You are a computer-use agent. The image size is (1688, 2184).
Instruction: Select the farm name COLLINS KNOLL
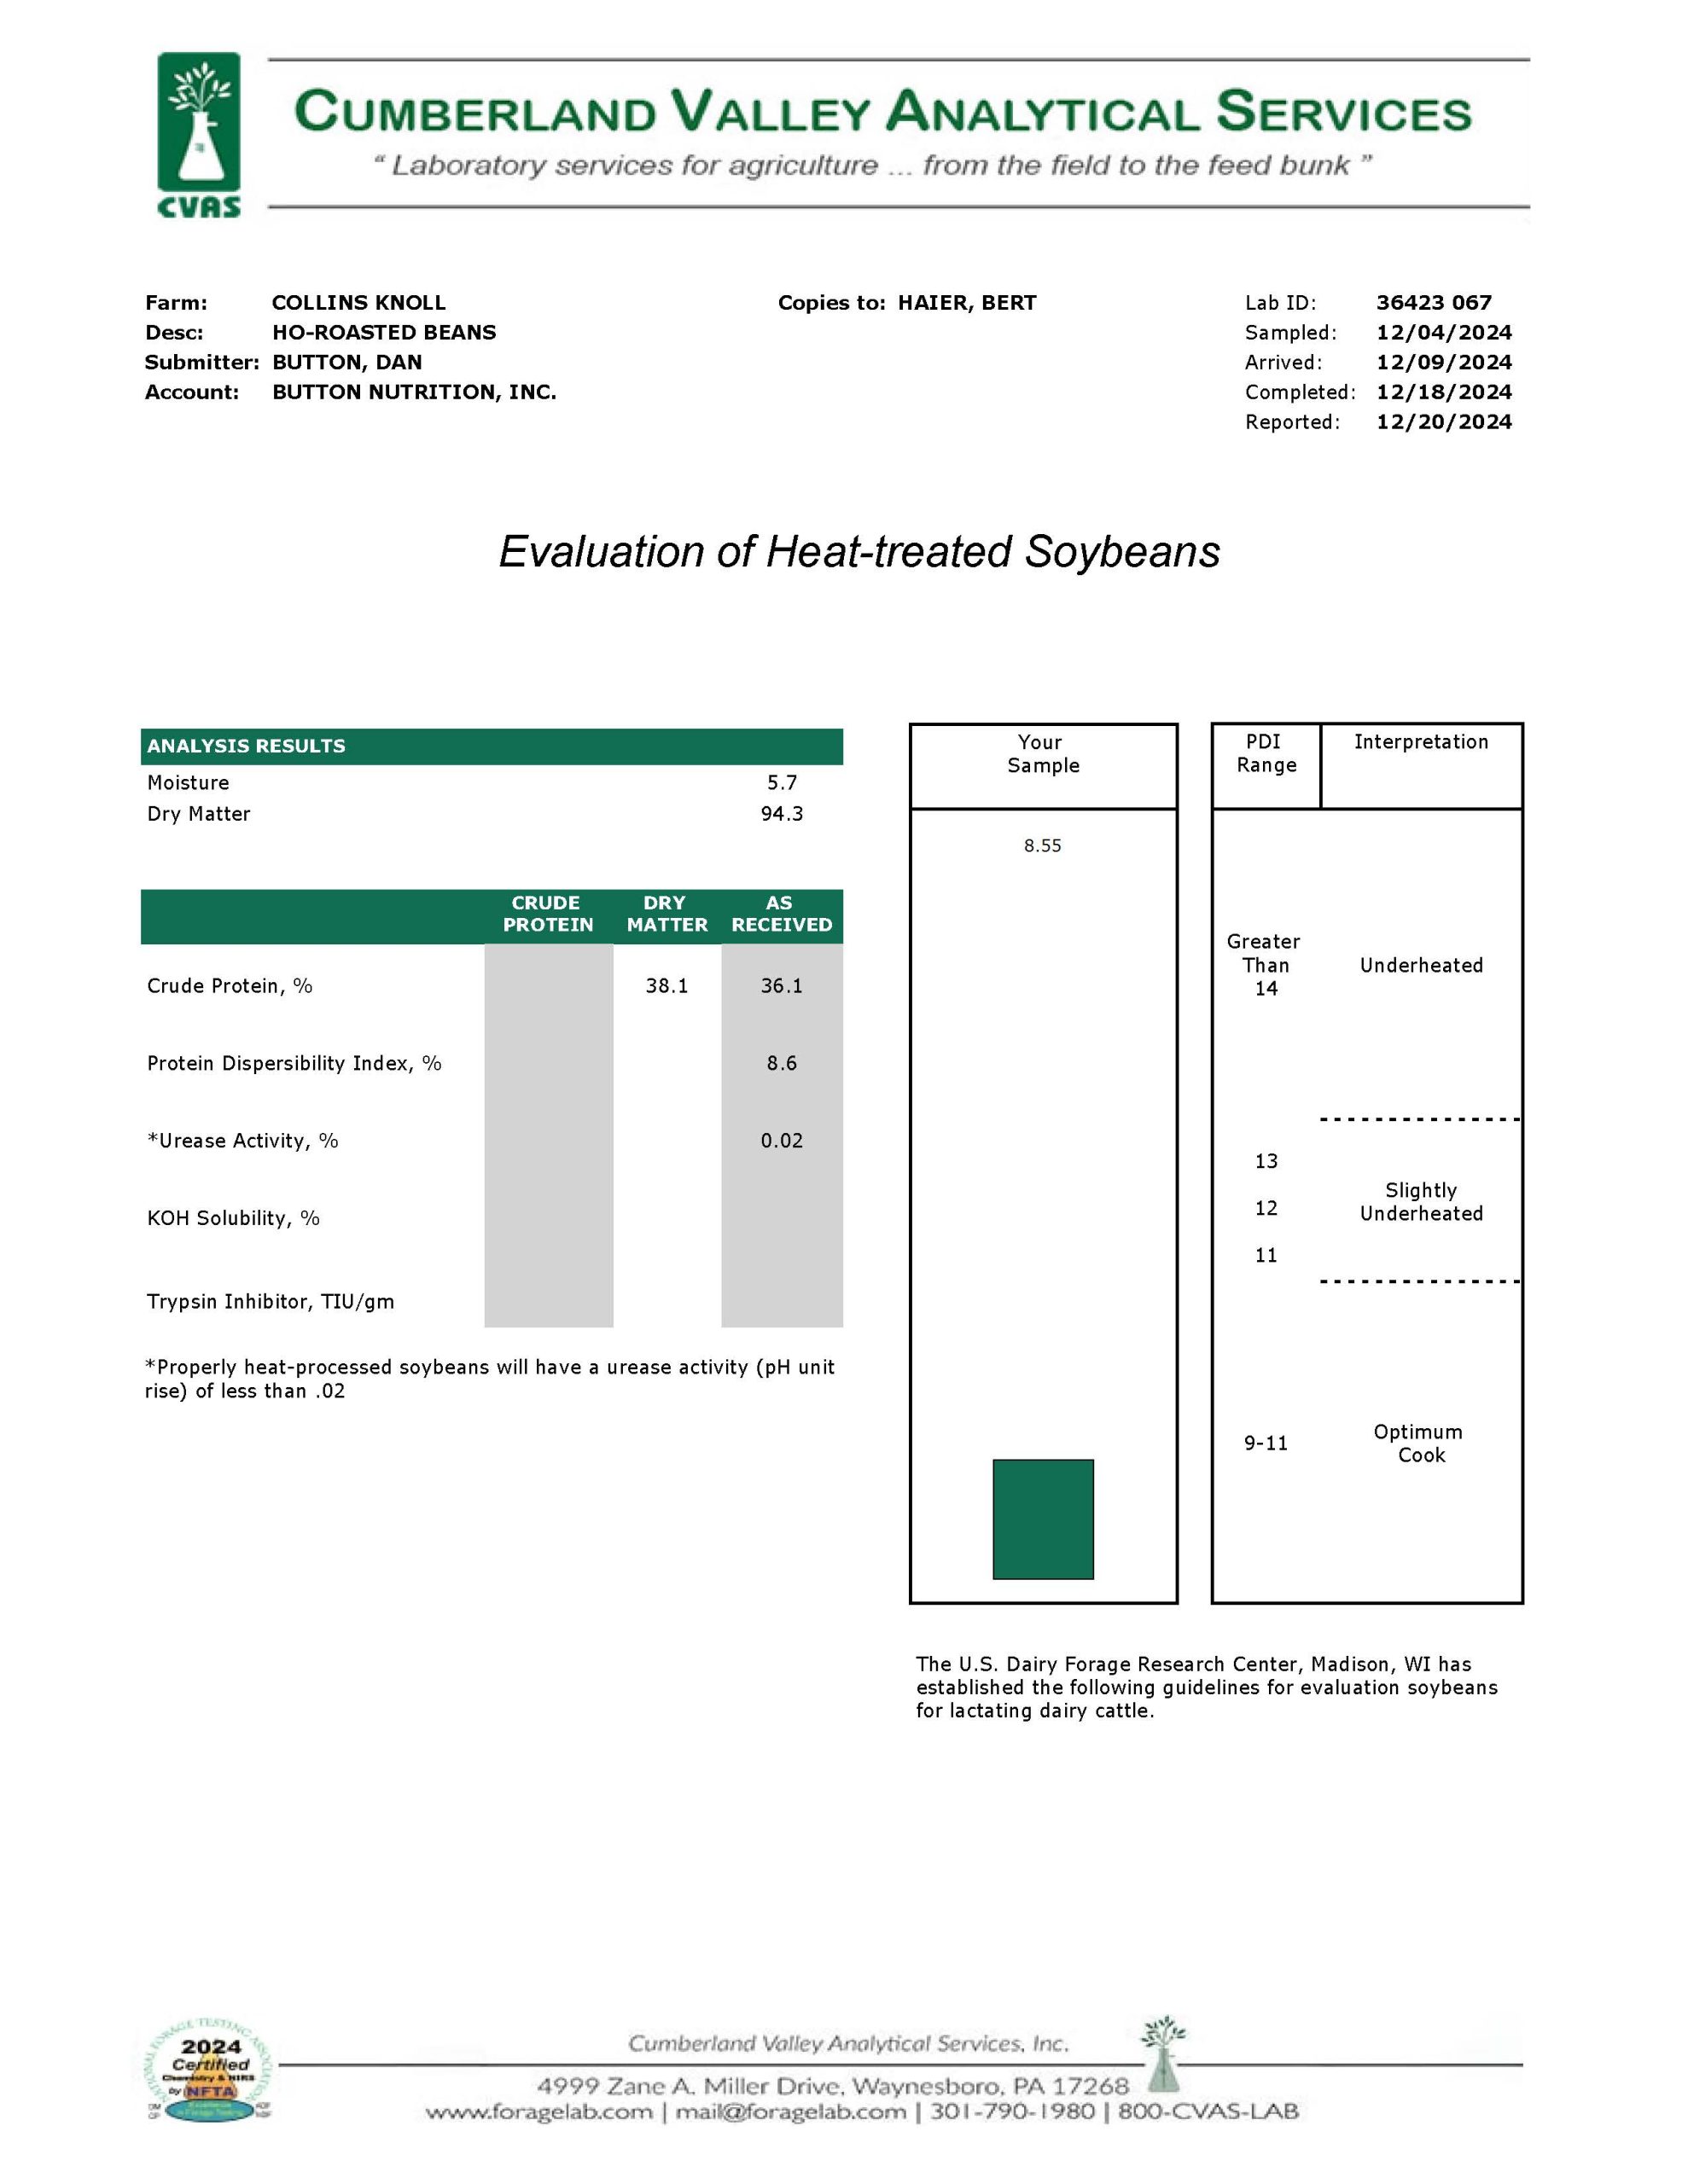(358, 303)
